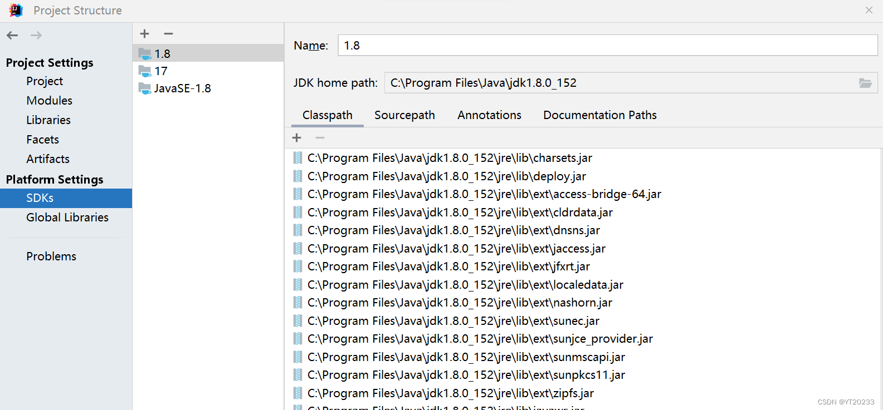Select SDKs under Platform Settings
This screenshot has width=883, height=410.
66,198
